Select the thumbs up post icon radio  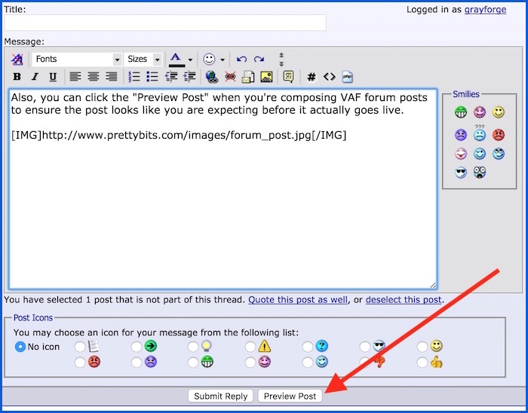[422, 363]
